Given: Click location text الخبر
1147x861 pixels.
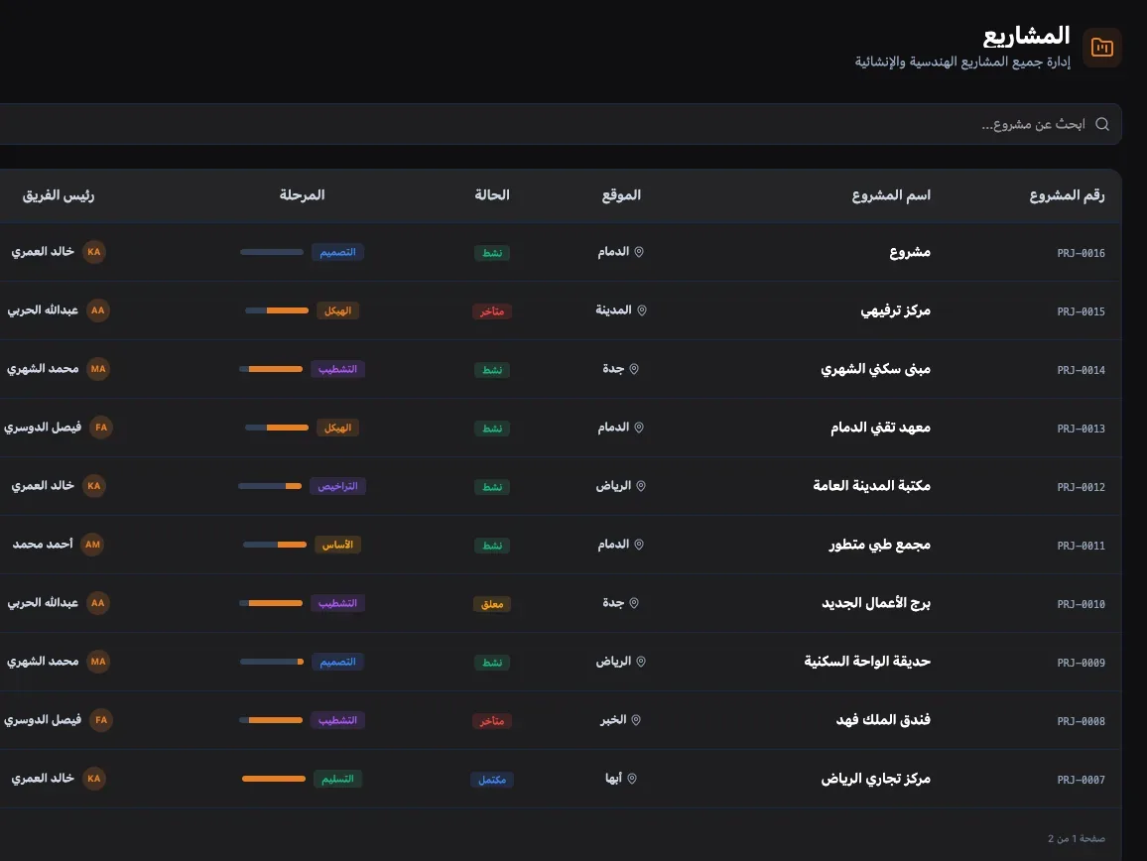Looking at the screenshot, I should click(613, 720).
